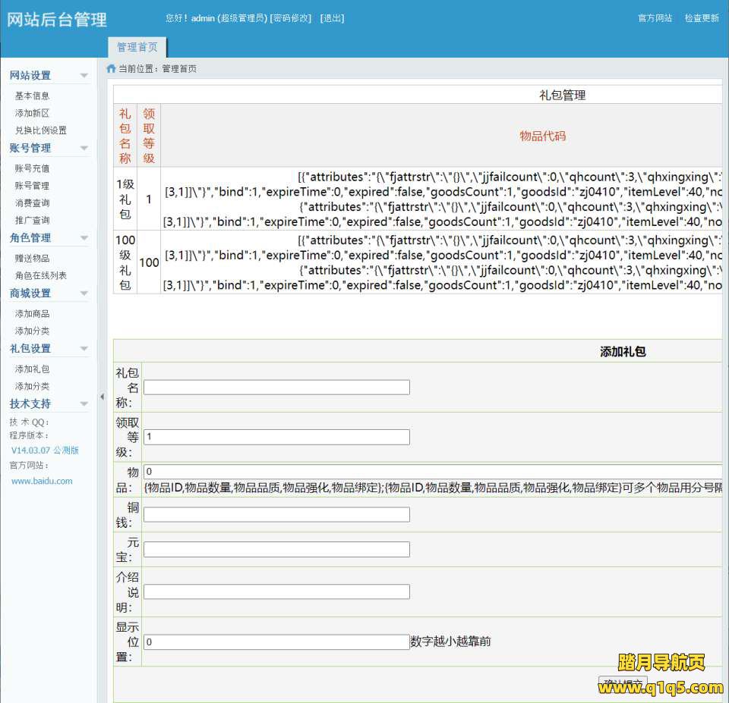Open 基本信息 in the sidebar
Image resolution: width=729 pixels, height=703 pixels.
tap(32, 96)
